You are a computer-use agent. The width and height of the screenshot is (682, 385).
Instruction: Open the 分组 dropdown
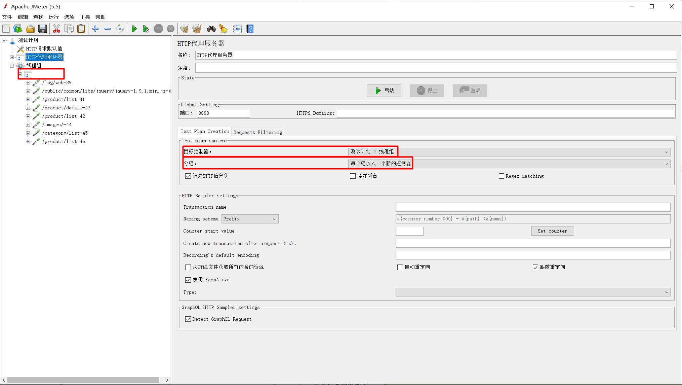(509, 164)
